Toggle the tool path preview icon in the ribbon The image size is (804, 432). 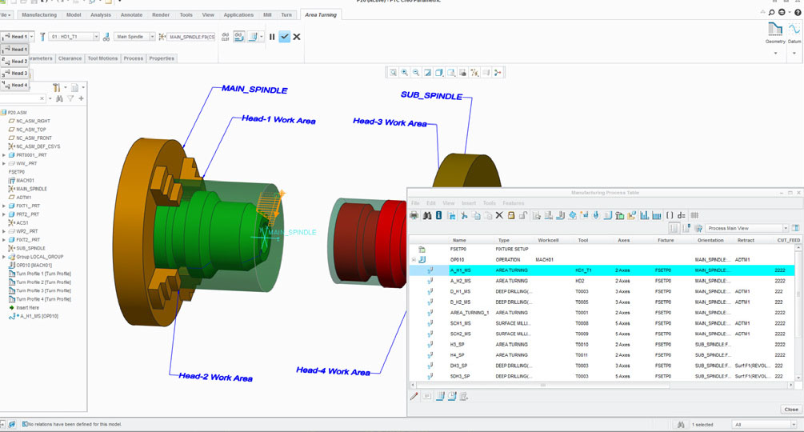pyautogui.click(x=239, y=36)
